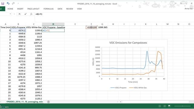Click the cell containing 4449.6
This screenshot has width=194, height=109.
pyautogui.click(x=18, y=34)
